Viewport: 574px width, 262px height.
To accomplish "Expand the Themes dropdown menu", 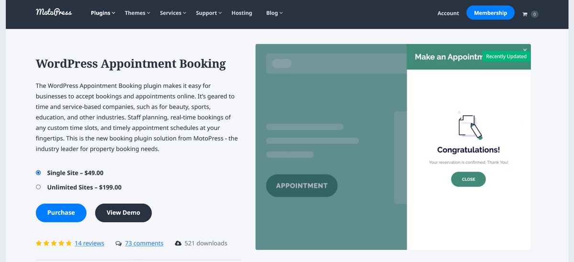I will click(x=137, y=13).
